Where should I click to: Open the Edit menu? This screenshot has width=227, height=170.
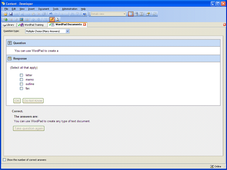[14, 9]
